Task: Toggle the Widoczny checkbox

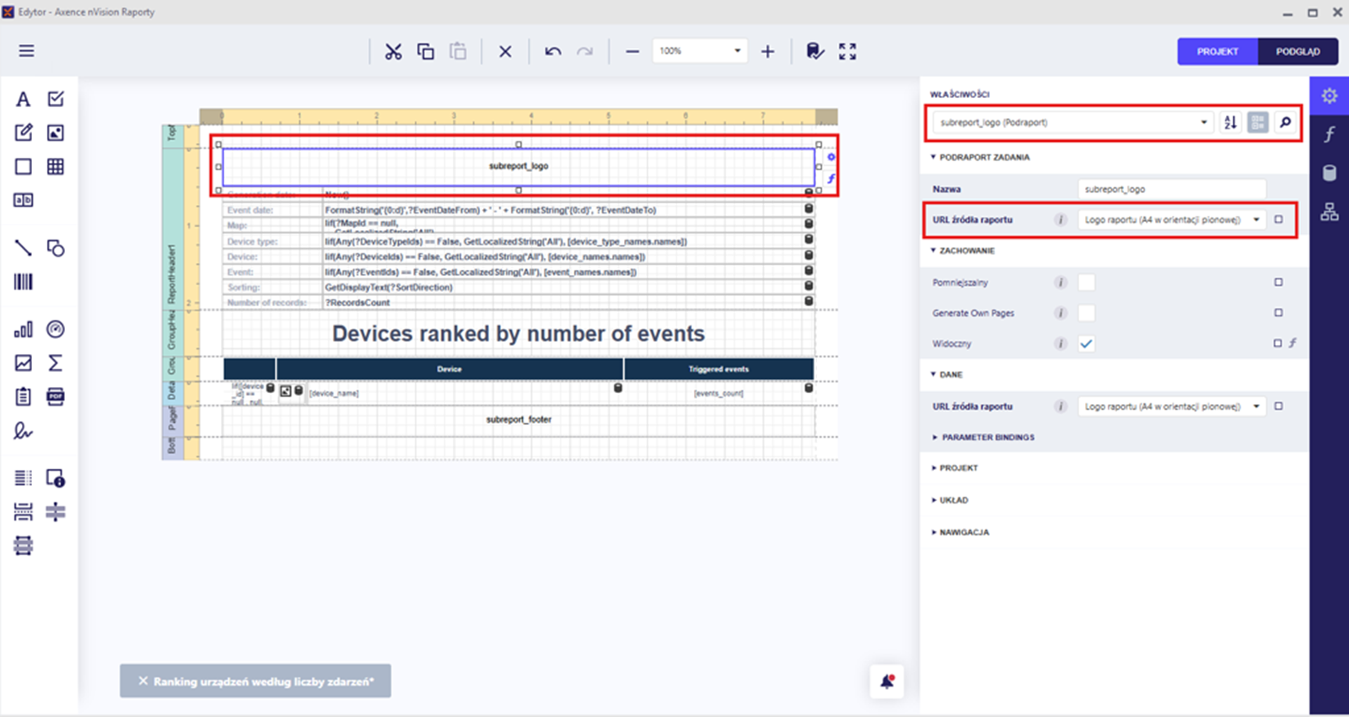Action: (x=1087, y=343)
